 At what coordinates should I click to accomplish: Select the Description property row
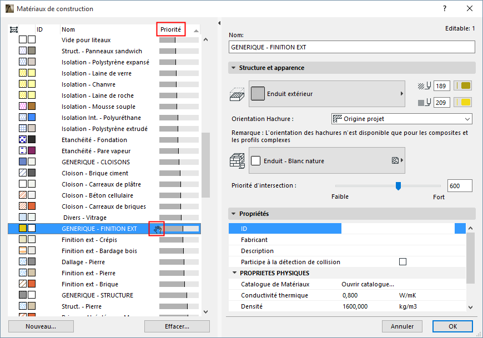coord(347,250)
